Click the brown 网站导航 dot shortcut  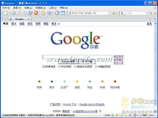pyautogui.click(x=115, y=82)
